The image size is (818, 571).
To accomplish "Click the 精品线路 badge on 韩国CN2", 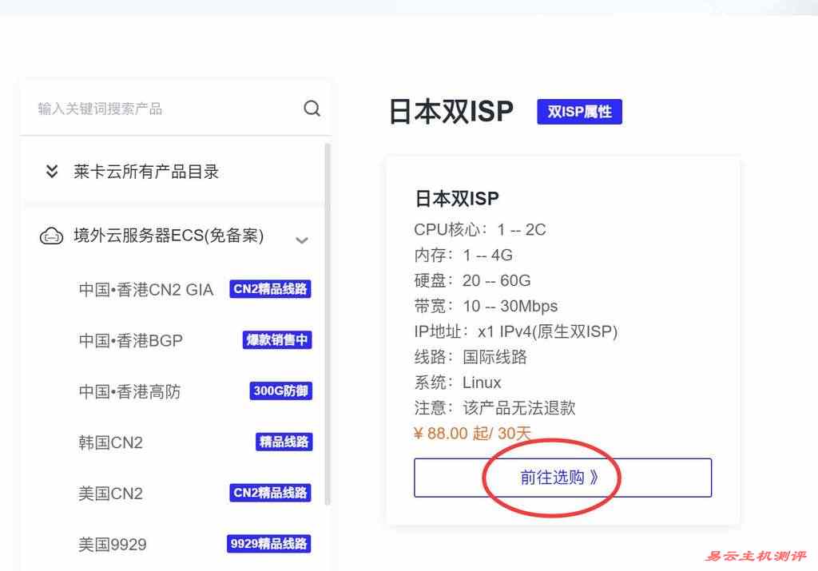I will (284, 442).
